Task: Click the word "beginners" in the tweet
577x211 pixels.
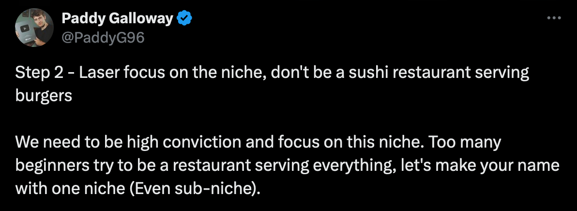Action: (x=48, y=166)
